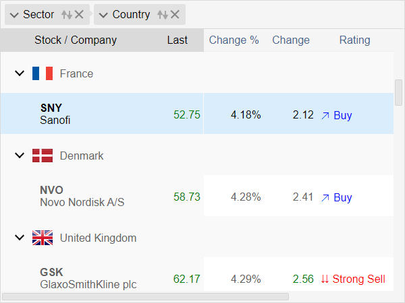Image resolution: width=405 pixels, height=303 pixels.
Task: Click the Strong Sell double-arrow icon for GSK
Action: point(325,279)
